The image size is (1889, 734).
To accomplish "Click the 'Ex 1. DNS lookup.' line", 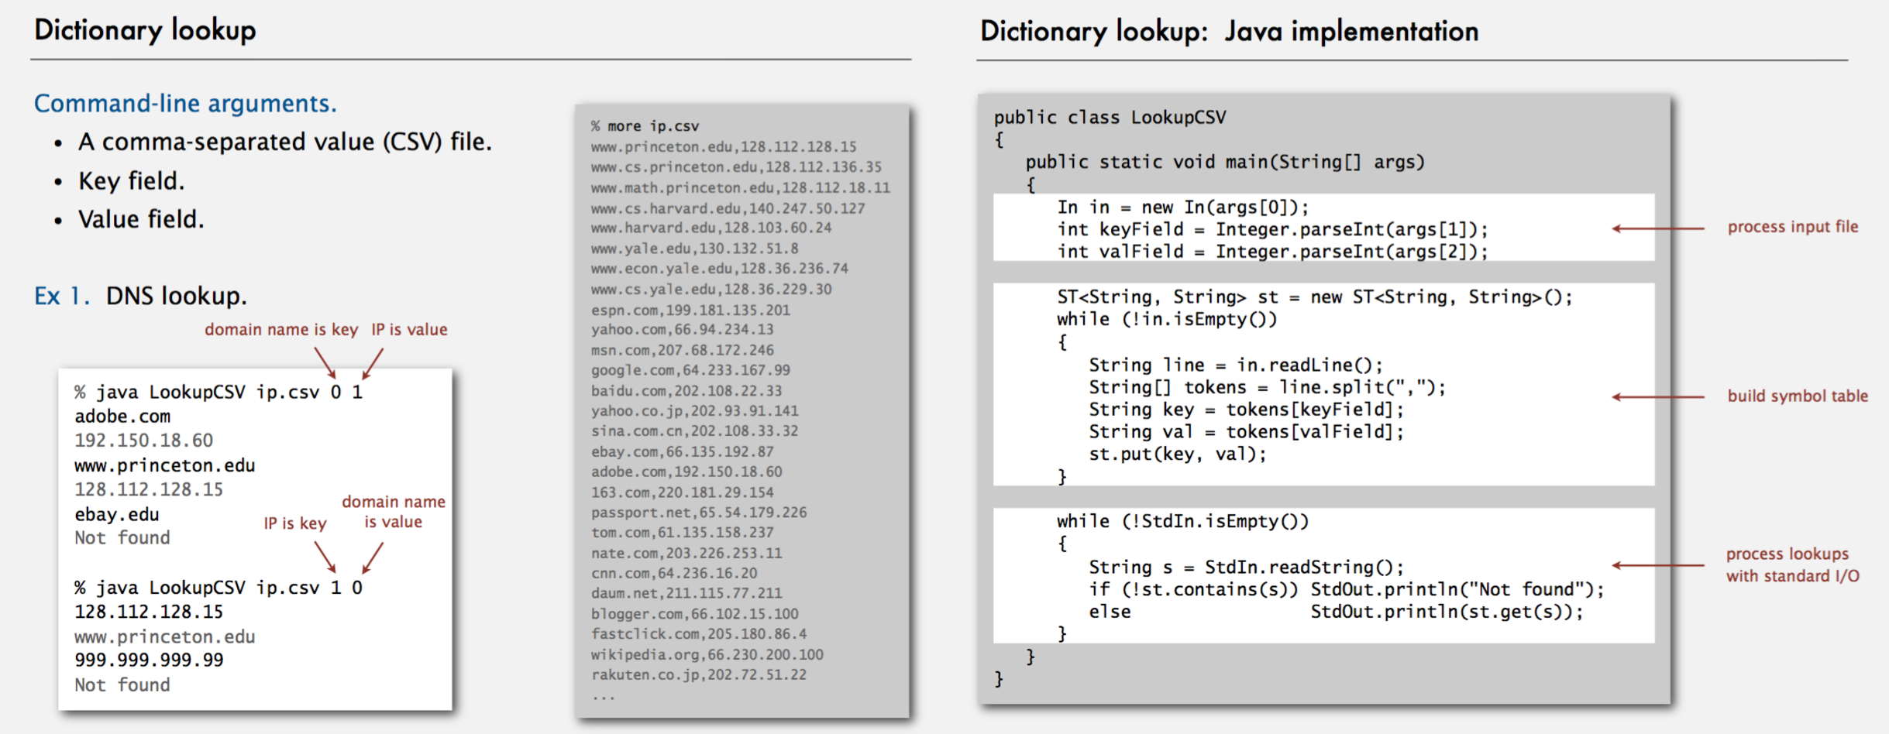I will (140, 296).
